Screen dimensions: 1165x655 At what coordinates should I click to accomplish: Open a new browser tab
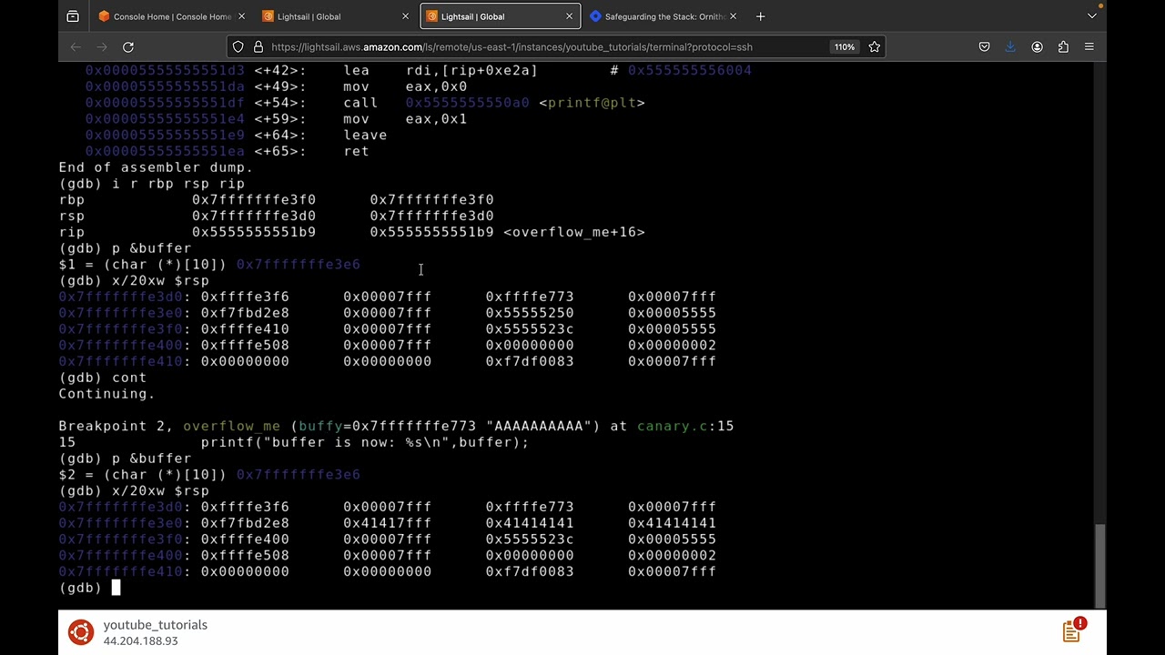point(760,16)
